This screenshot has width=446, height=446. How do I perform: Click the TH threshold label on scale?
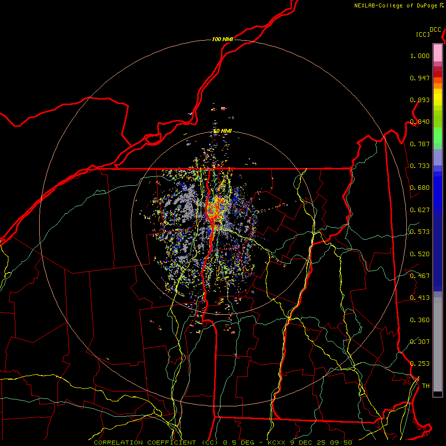[x=426, y=386]
